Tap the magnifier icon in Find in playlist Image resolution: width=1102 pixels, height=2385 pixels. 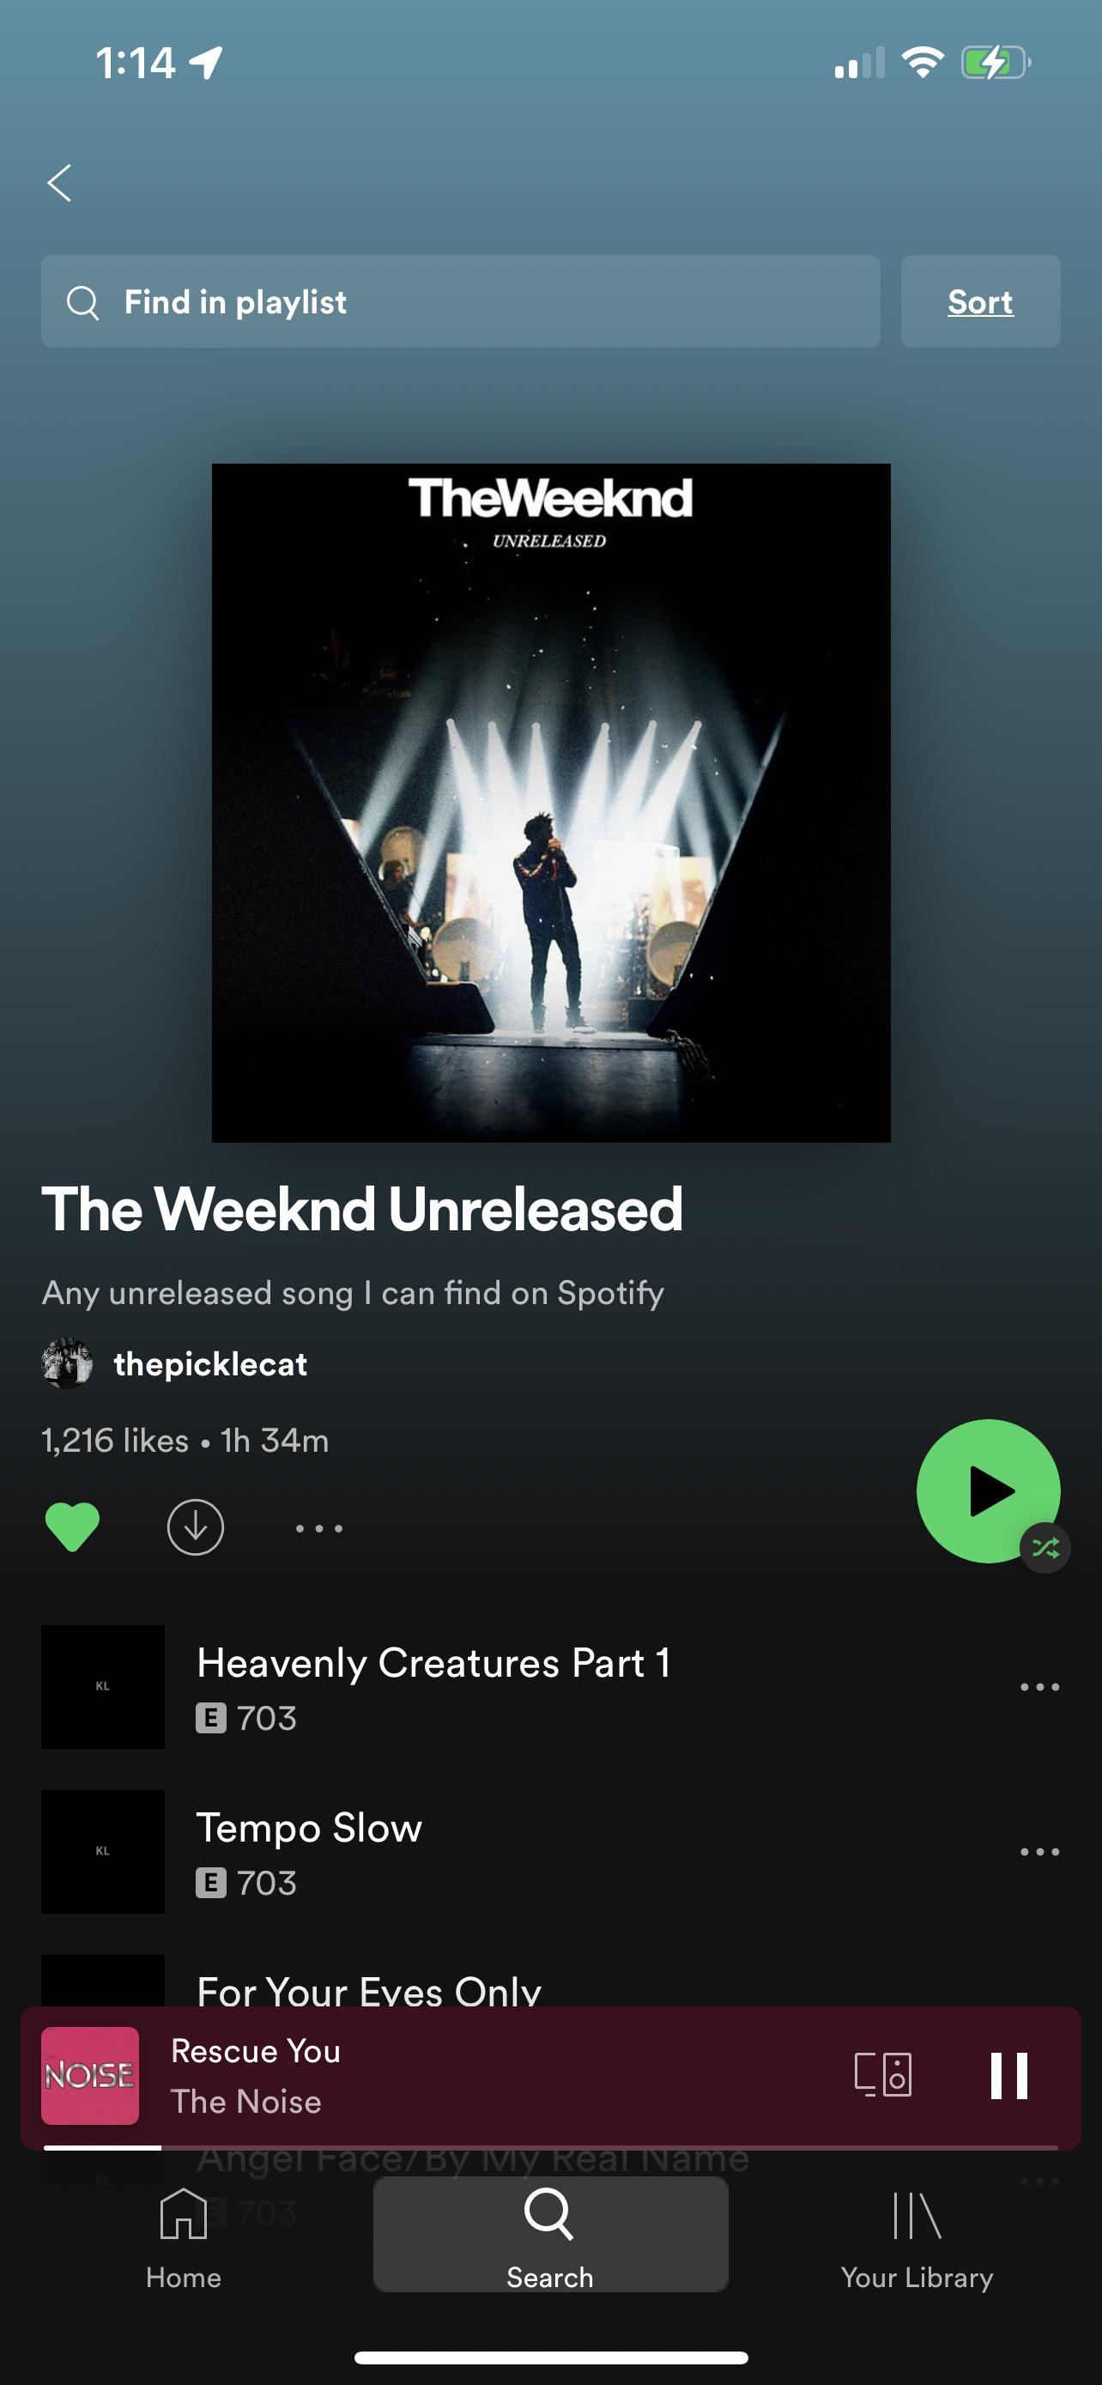click(x=83, y=302)
